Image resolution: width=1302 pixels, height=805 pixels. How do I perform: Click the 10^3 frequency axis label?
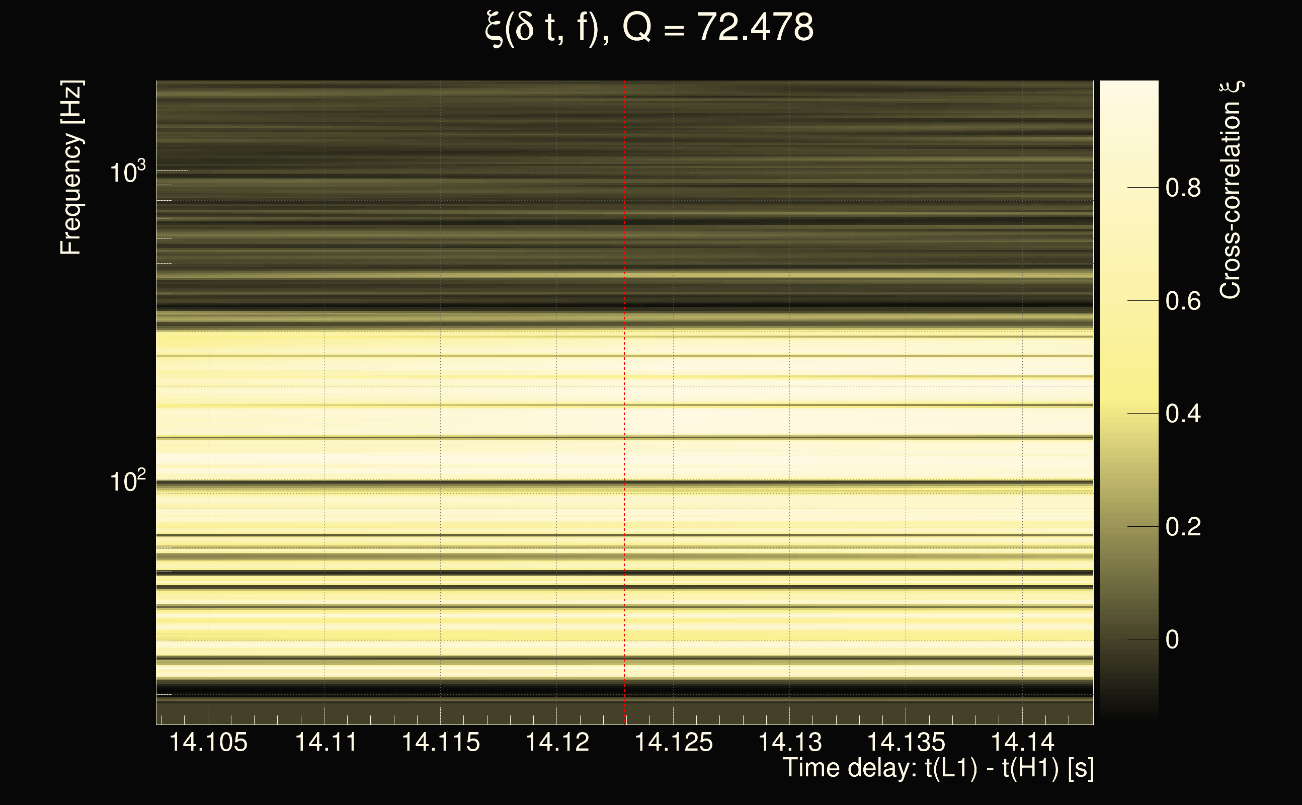point(127,173)
